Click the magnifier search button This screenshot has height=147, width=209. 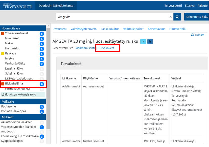click(177, 17)
